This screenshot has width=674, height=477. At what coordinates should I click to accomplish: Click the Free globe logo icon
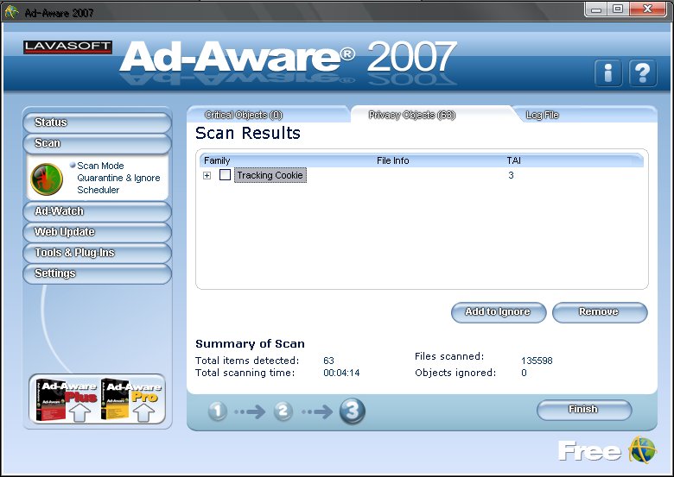click(x=643, y=450)
